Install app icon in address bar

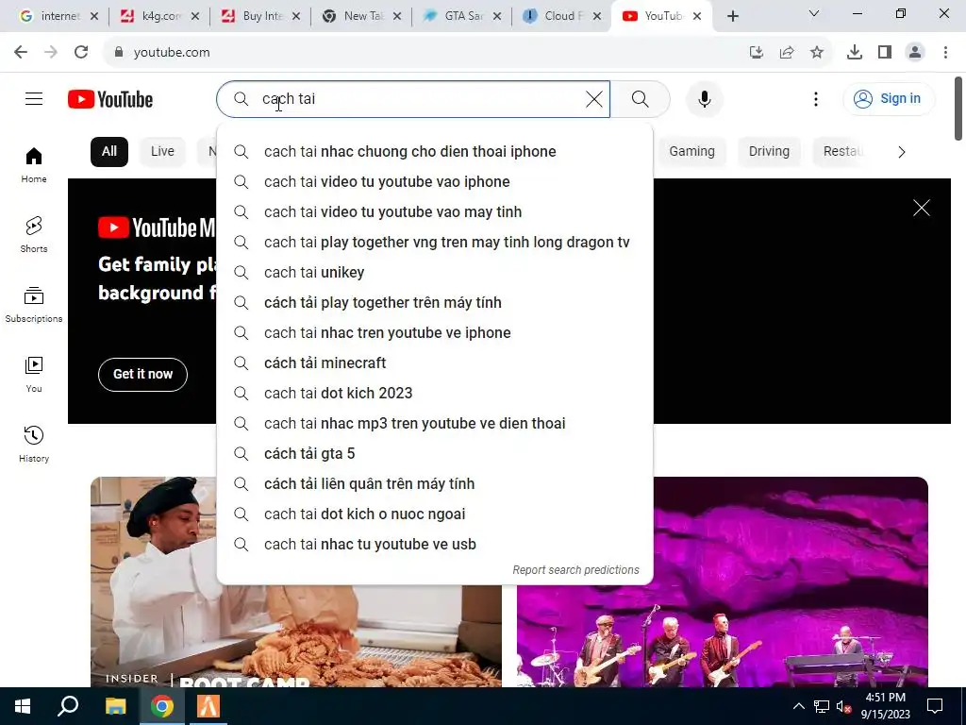click(757, 53)
